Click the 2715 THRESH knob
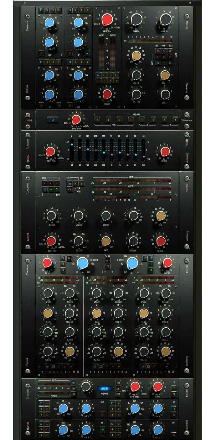Viewport: 216px width, 440px height. pos(136,19)
